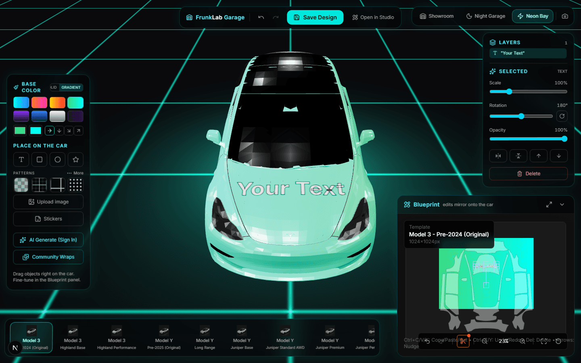
Task: Apply the grid lines pattern
Action: point(40,185)
